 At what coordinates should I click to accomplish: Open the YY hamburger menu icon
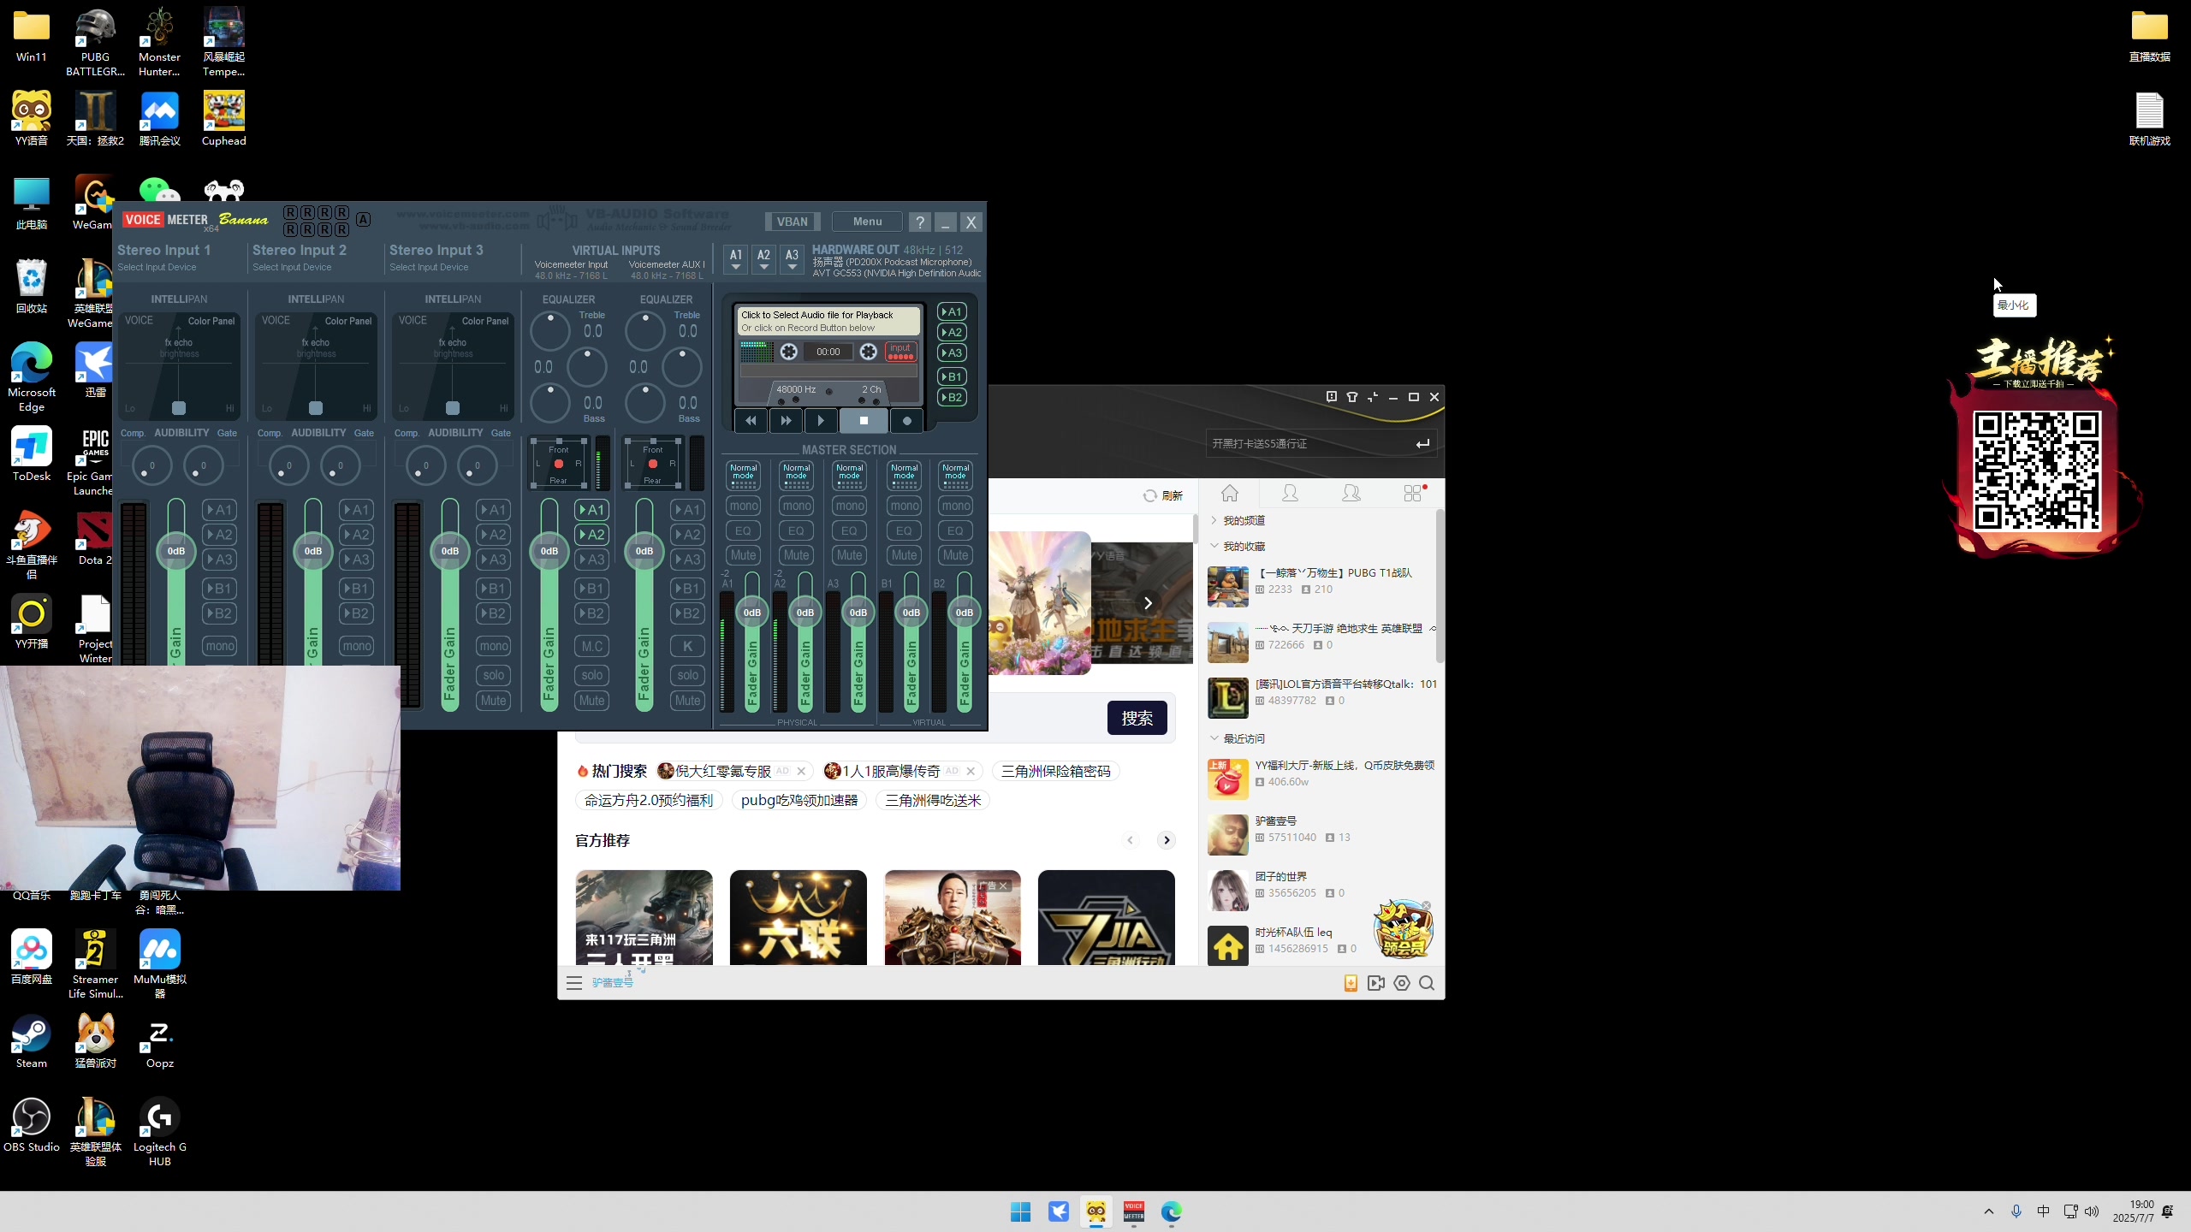tap(574, 983)
